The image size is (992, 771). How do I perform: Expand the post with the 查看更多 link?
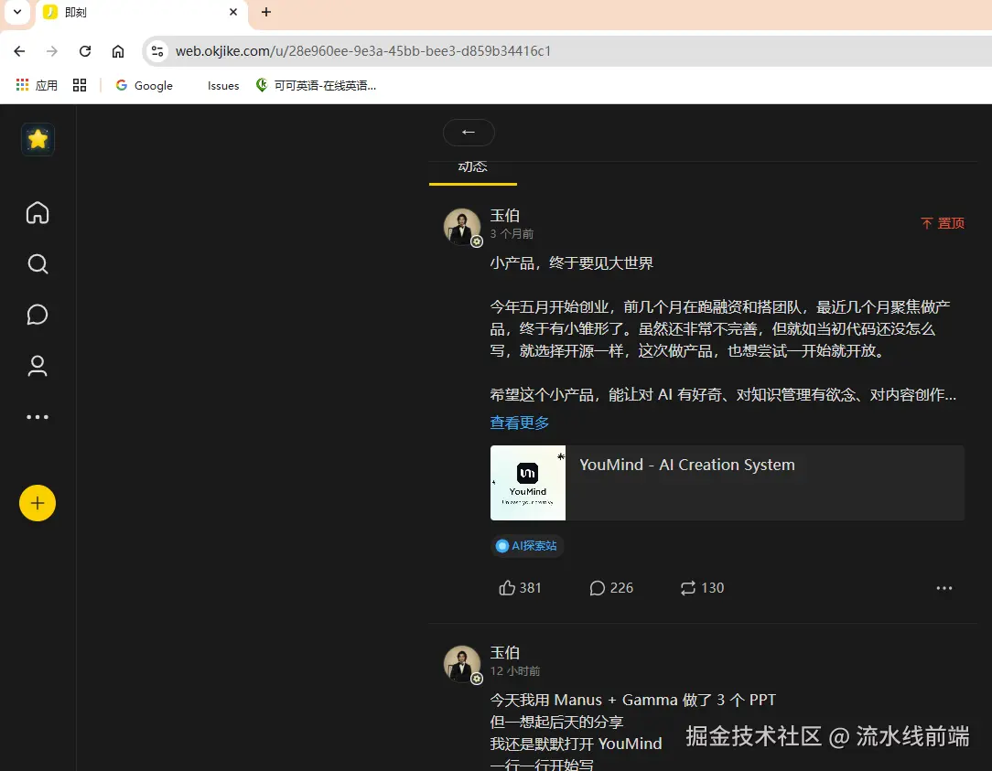tap(519, 422)
